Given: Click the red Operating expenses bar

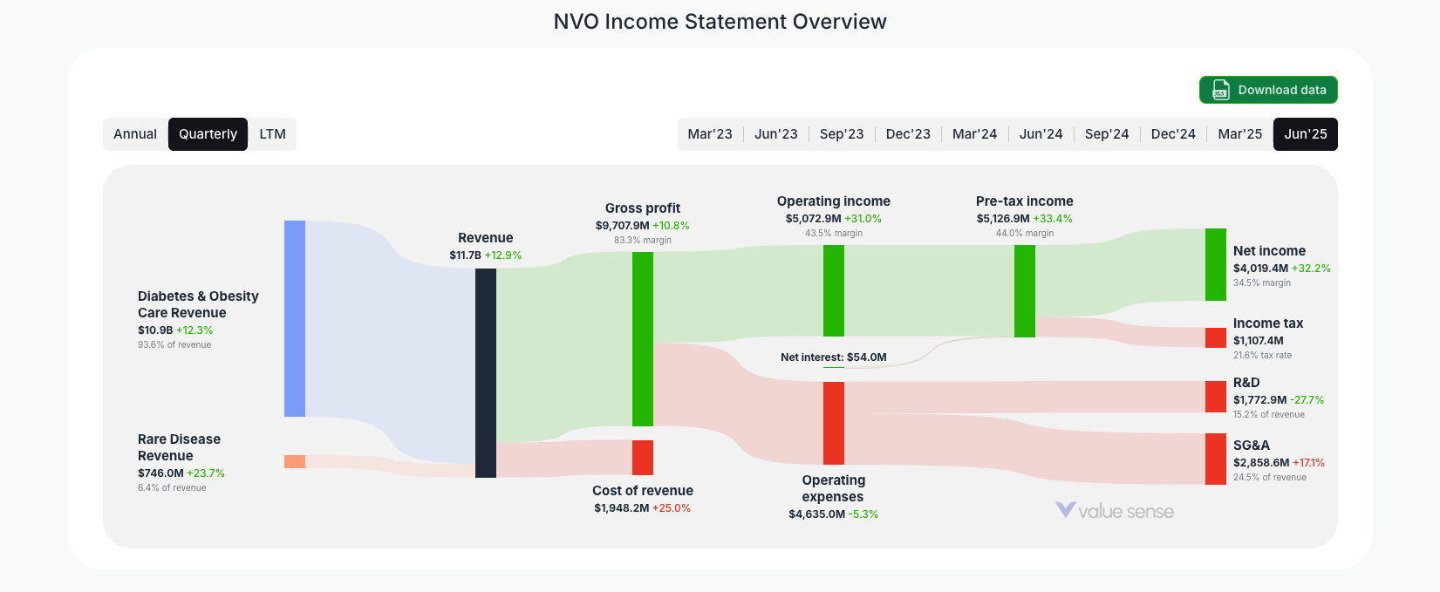Looking at the screenshot, I should (834, 423).
